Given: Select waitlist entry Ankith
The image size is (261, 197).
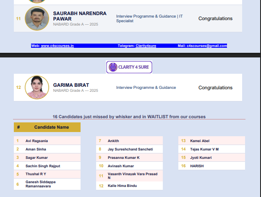Looking at the screenshot, I should [129, 141].
